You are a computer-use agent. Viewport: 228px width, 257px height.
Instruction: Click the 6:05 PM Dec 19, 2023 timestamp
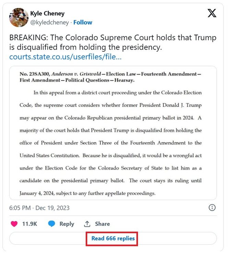point(39,208)
